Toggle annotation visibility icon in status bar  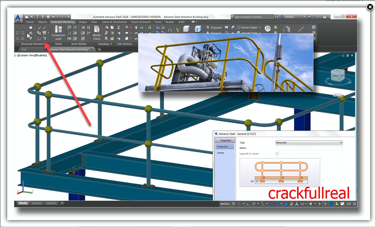click(x=286, y=204)
